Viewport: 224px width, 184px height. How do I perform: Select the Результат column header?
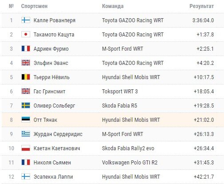(202, 6)
